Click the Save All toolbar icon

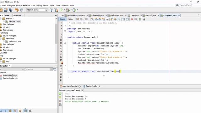[10, 10]
